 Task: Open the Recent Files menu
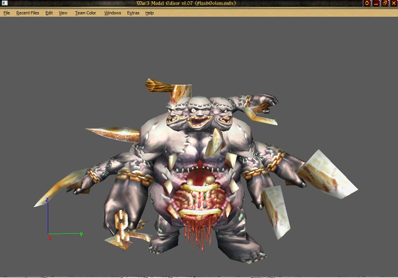coord(28,13)
